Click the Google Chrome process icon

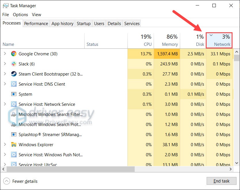14,54
